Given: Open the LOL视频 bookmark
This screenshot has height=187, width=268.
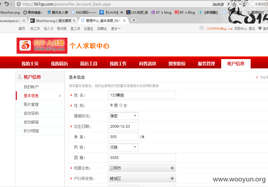Looking at the screenshot, I should [x=137, y=13].
